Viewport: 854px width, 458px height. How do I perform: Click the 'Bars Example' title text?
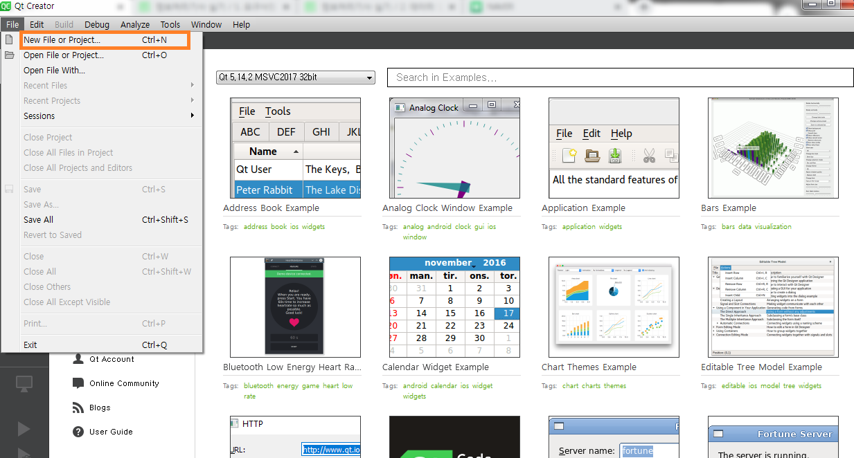[x=729, y=208]
